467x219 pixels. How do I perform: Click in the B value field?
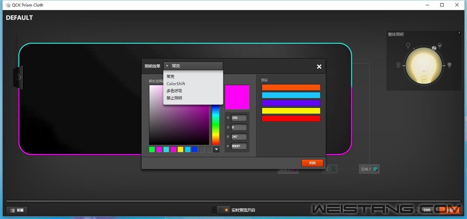click(x=239, y=137)
